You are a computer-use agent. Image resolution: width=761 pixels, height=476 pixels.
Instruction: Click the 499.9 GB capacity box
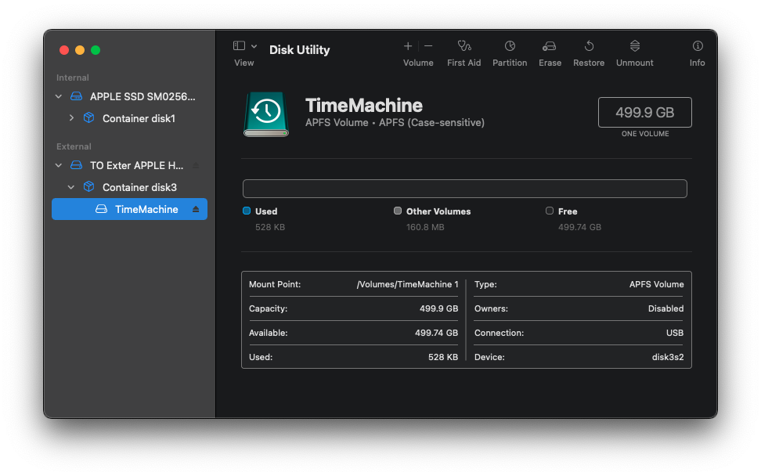pyautogui.click(x=645, y=113)
